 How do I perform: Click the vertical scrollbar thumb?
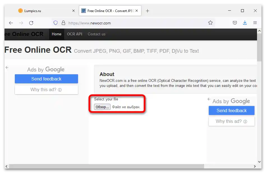click(x=259, y=47)
